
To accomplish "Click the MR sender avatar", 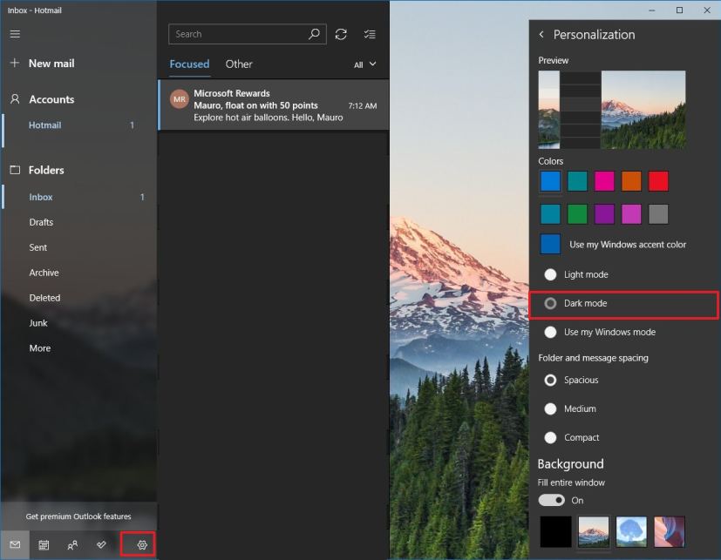I will (180, 99).
